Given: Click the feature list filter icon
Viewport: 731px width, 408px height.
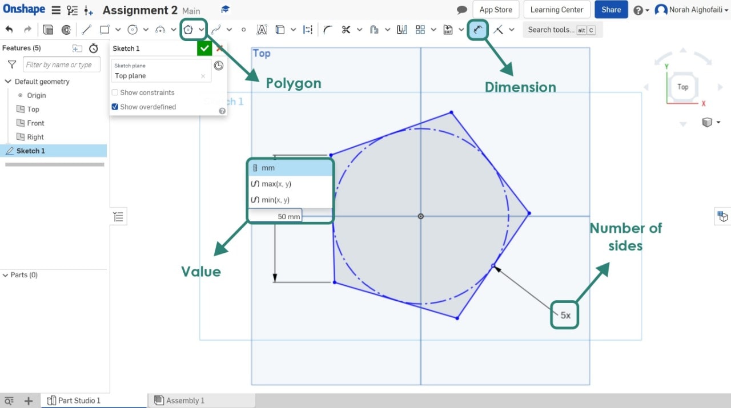Looking at the screenshot, I should tap(11, 64).
